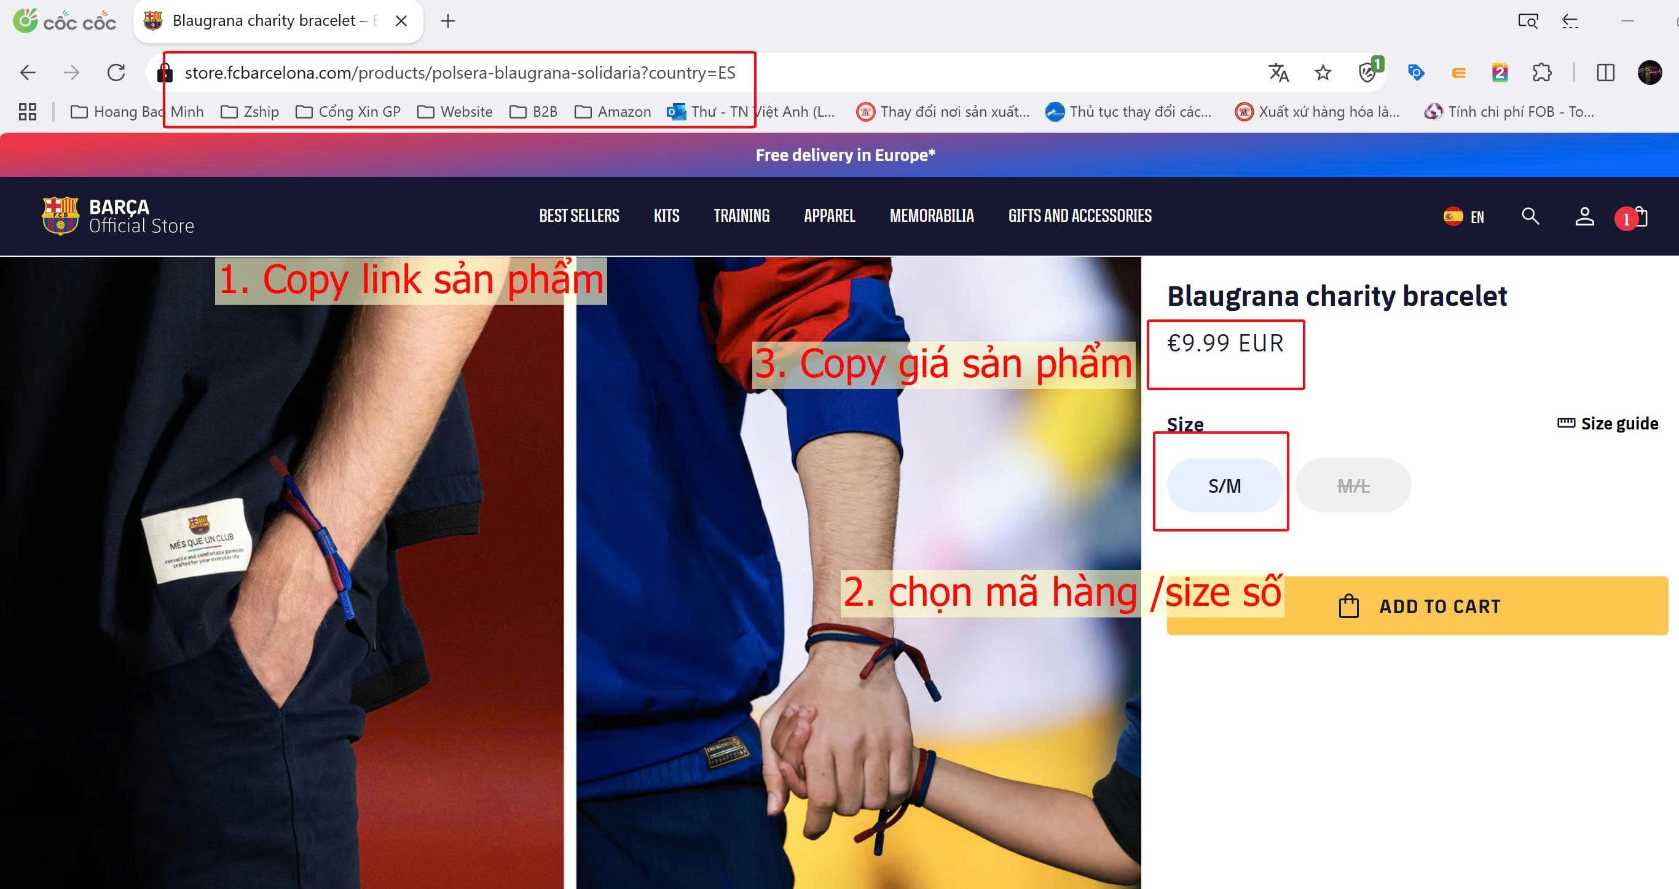This screenshot has height=889, width=1679.
Task: Expand the Gifts and Accessories menu
Action: (x=1079, y=216)
